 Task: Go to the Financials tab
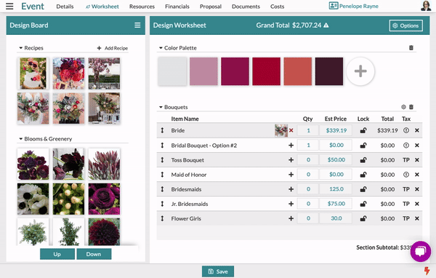click(x=177, y=7)
